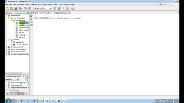Screen dimensions: 184x103
Task: Switch to the Services tab
Action: point(9,13)
